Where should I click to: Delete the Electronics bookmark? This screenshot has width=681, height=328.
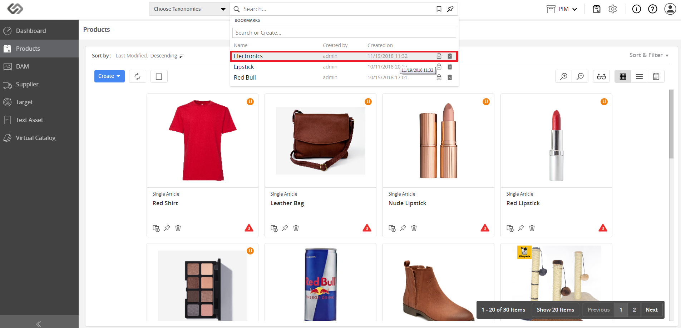450,56
